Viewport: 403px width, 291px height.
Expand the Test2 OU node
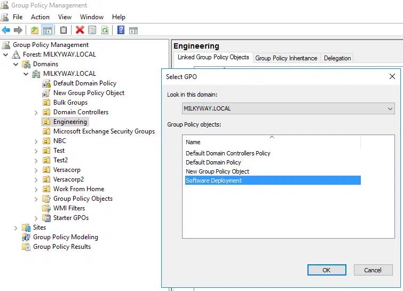pyautogui.click(x=36, y=160)
